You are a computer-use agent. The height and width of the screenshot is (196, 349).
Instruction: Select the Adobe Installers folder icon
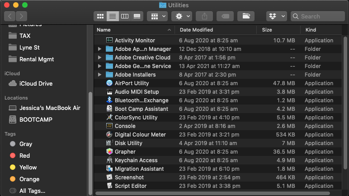(x=109, y=75)
